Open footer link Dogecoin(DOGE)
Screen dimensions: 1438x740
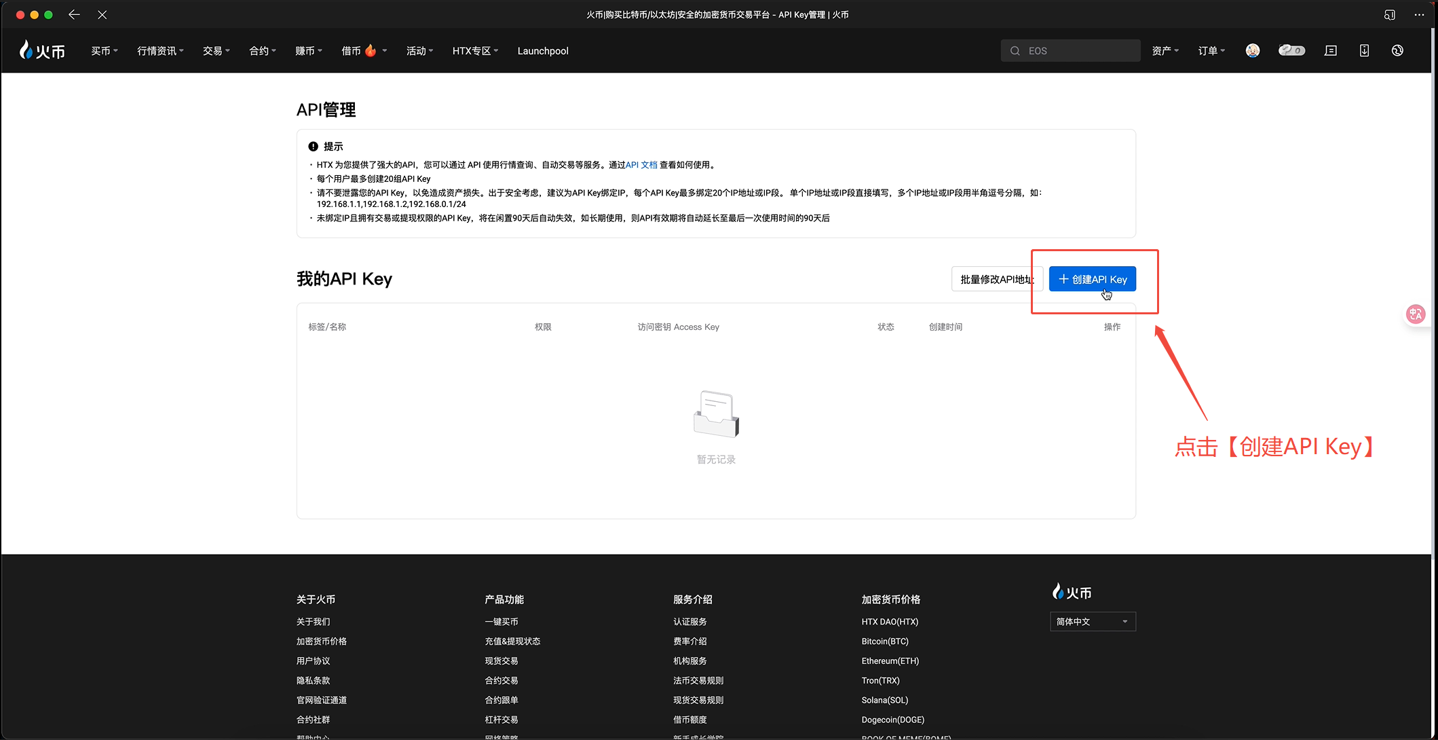893,720
